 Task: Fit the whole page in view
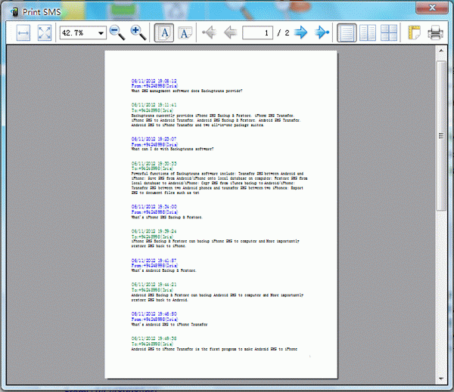click(x=45, y=32)
